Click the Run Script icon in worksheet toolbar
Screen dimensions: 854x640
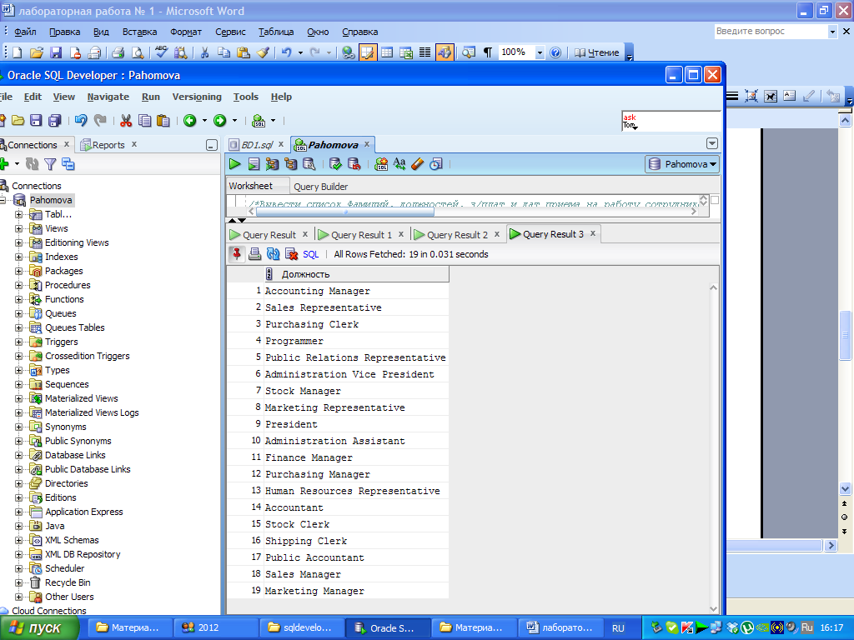click(x=254, y=164)
